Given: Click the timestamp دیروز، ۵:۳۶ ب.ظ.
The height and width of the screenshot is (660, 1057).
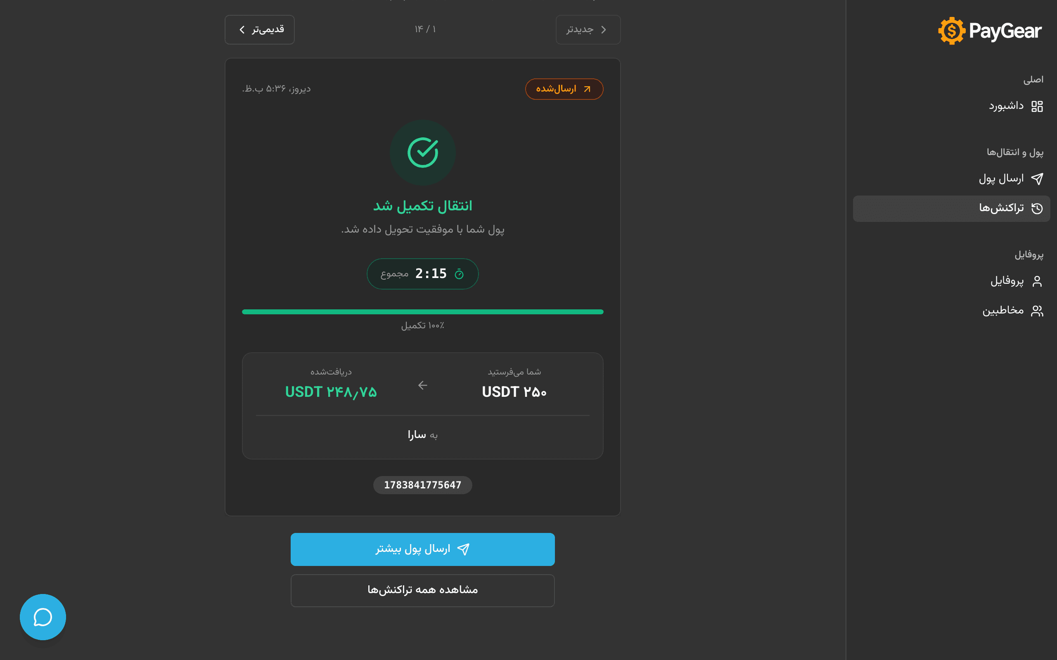Looking at the screenshot, I should click(x=277, y=89).
